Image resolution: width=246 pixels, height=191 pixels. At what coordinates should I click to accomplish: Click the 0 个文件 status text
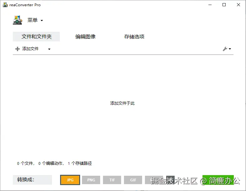25,163
